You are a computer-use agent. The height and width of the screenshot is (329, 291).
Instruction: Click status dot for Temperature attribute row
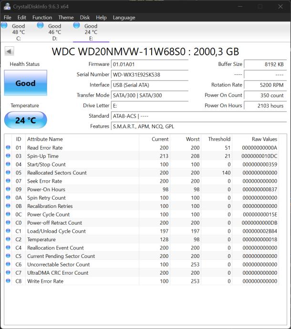[8, 239]
